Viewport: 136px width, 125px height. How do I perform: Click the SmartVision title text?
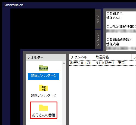[13, 5]
